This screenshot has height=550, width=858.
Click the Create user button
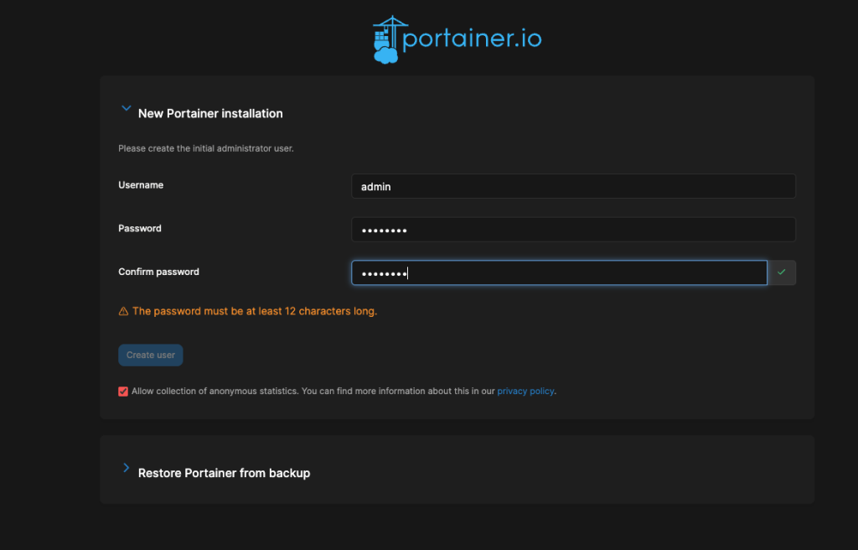[151, 355]
